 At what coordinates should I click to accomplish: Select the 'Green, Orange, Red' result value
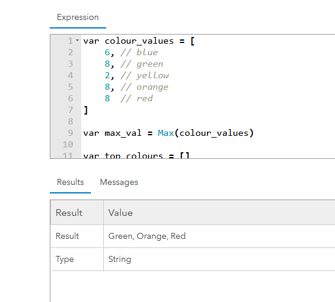(x=147, y=236)
